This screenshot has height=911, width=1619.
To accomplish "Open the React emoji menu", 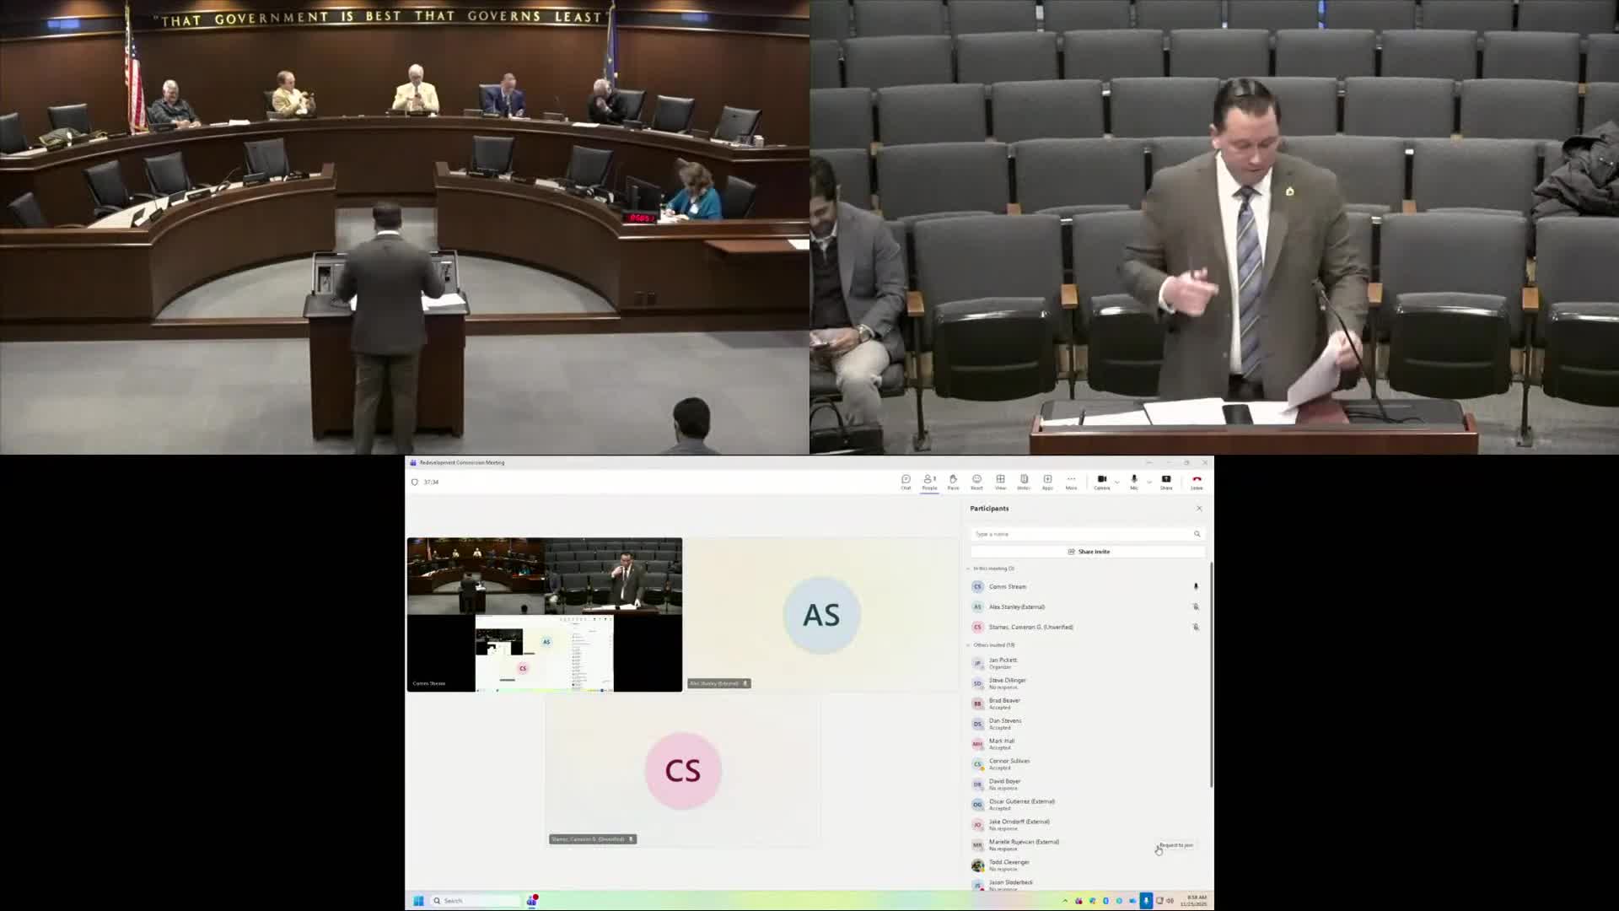I will pos(976,481).
